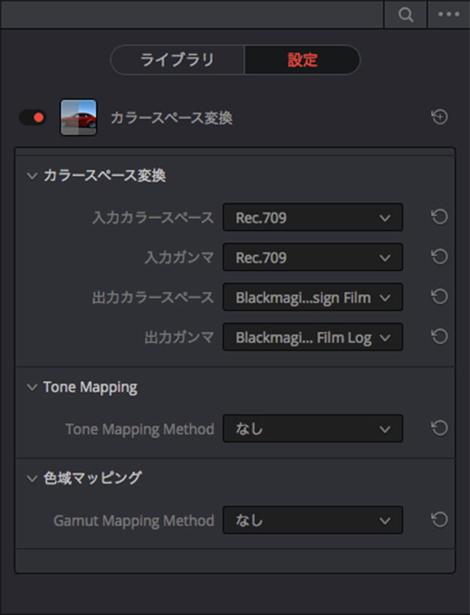
Task: Reset Gamut Mapping Method value
Action: coord(439,519)
